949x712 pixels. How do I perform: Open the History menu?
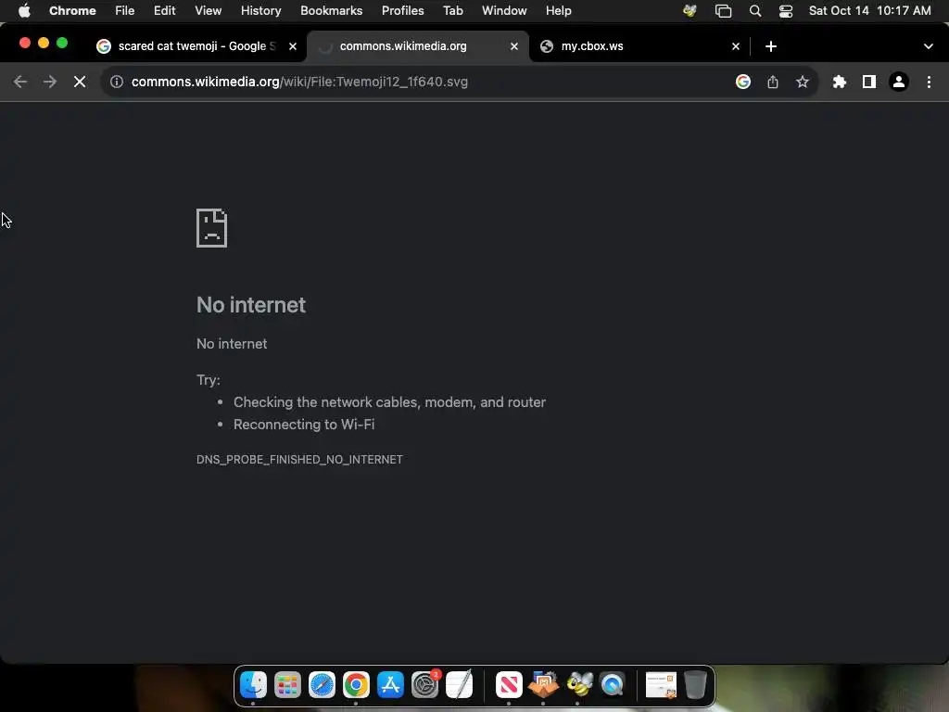pos(260,11)
